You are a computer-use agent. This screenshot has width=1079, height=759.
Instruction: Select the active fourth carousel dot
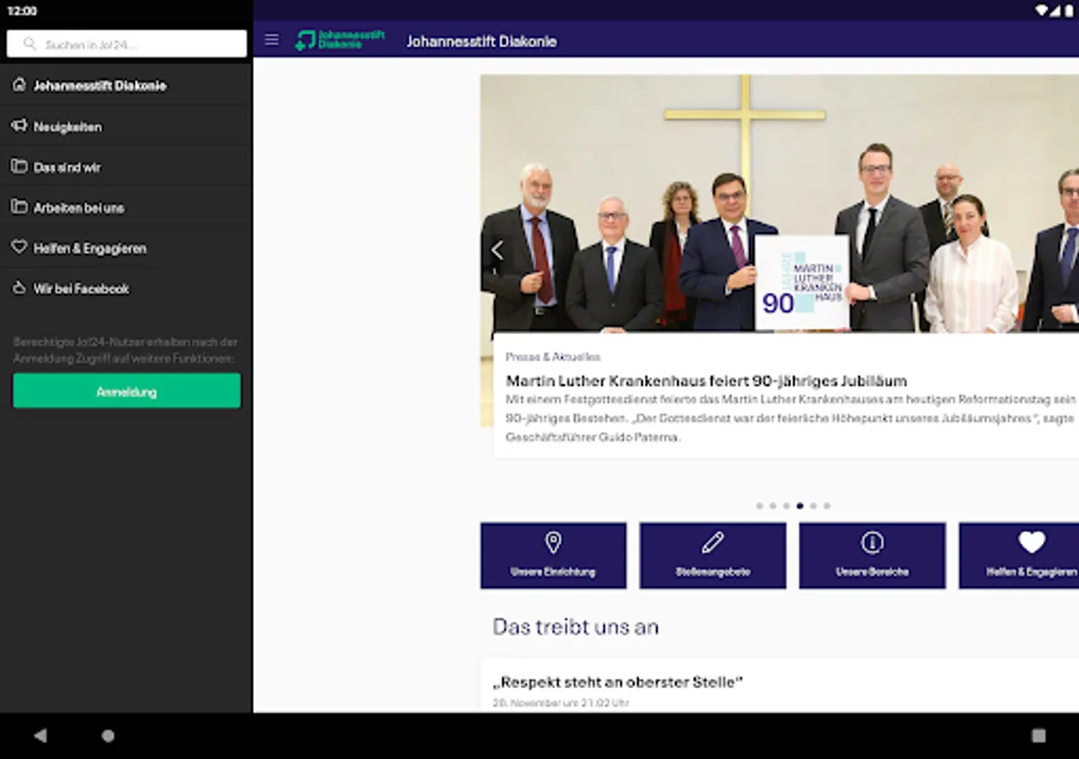800,506
